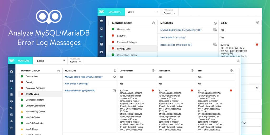Image resolution: width=270 pixels, height=135 pixels.
Task: Click the red alert hexagon in Production column
Action: pos(192,90)
